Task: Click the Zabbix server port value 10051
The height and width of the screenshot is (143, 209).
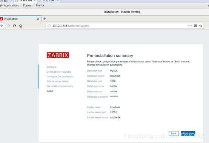Action: click(x=114, y=112)
